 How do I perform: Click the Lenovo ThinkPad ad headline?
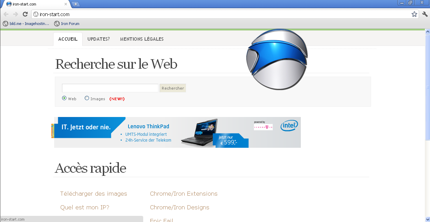click(x=148, y=126)
